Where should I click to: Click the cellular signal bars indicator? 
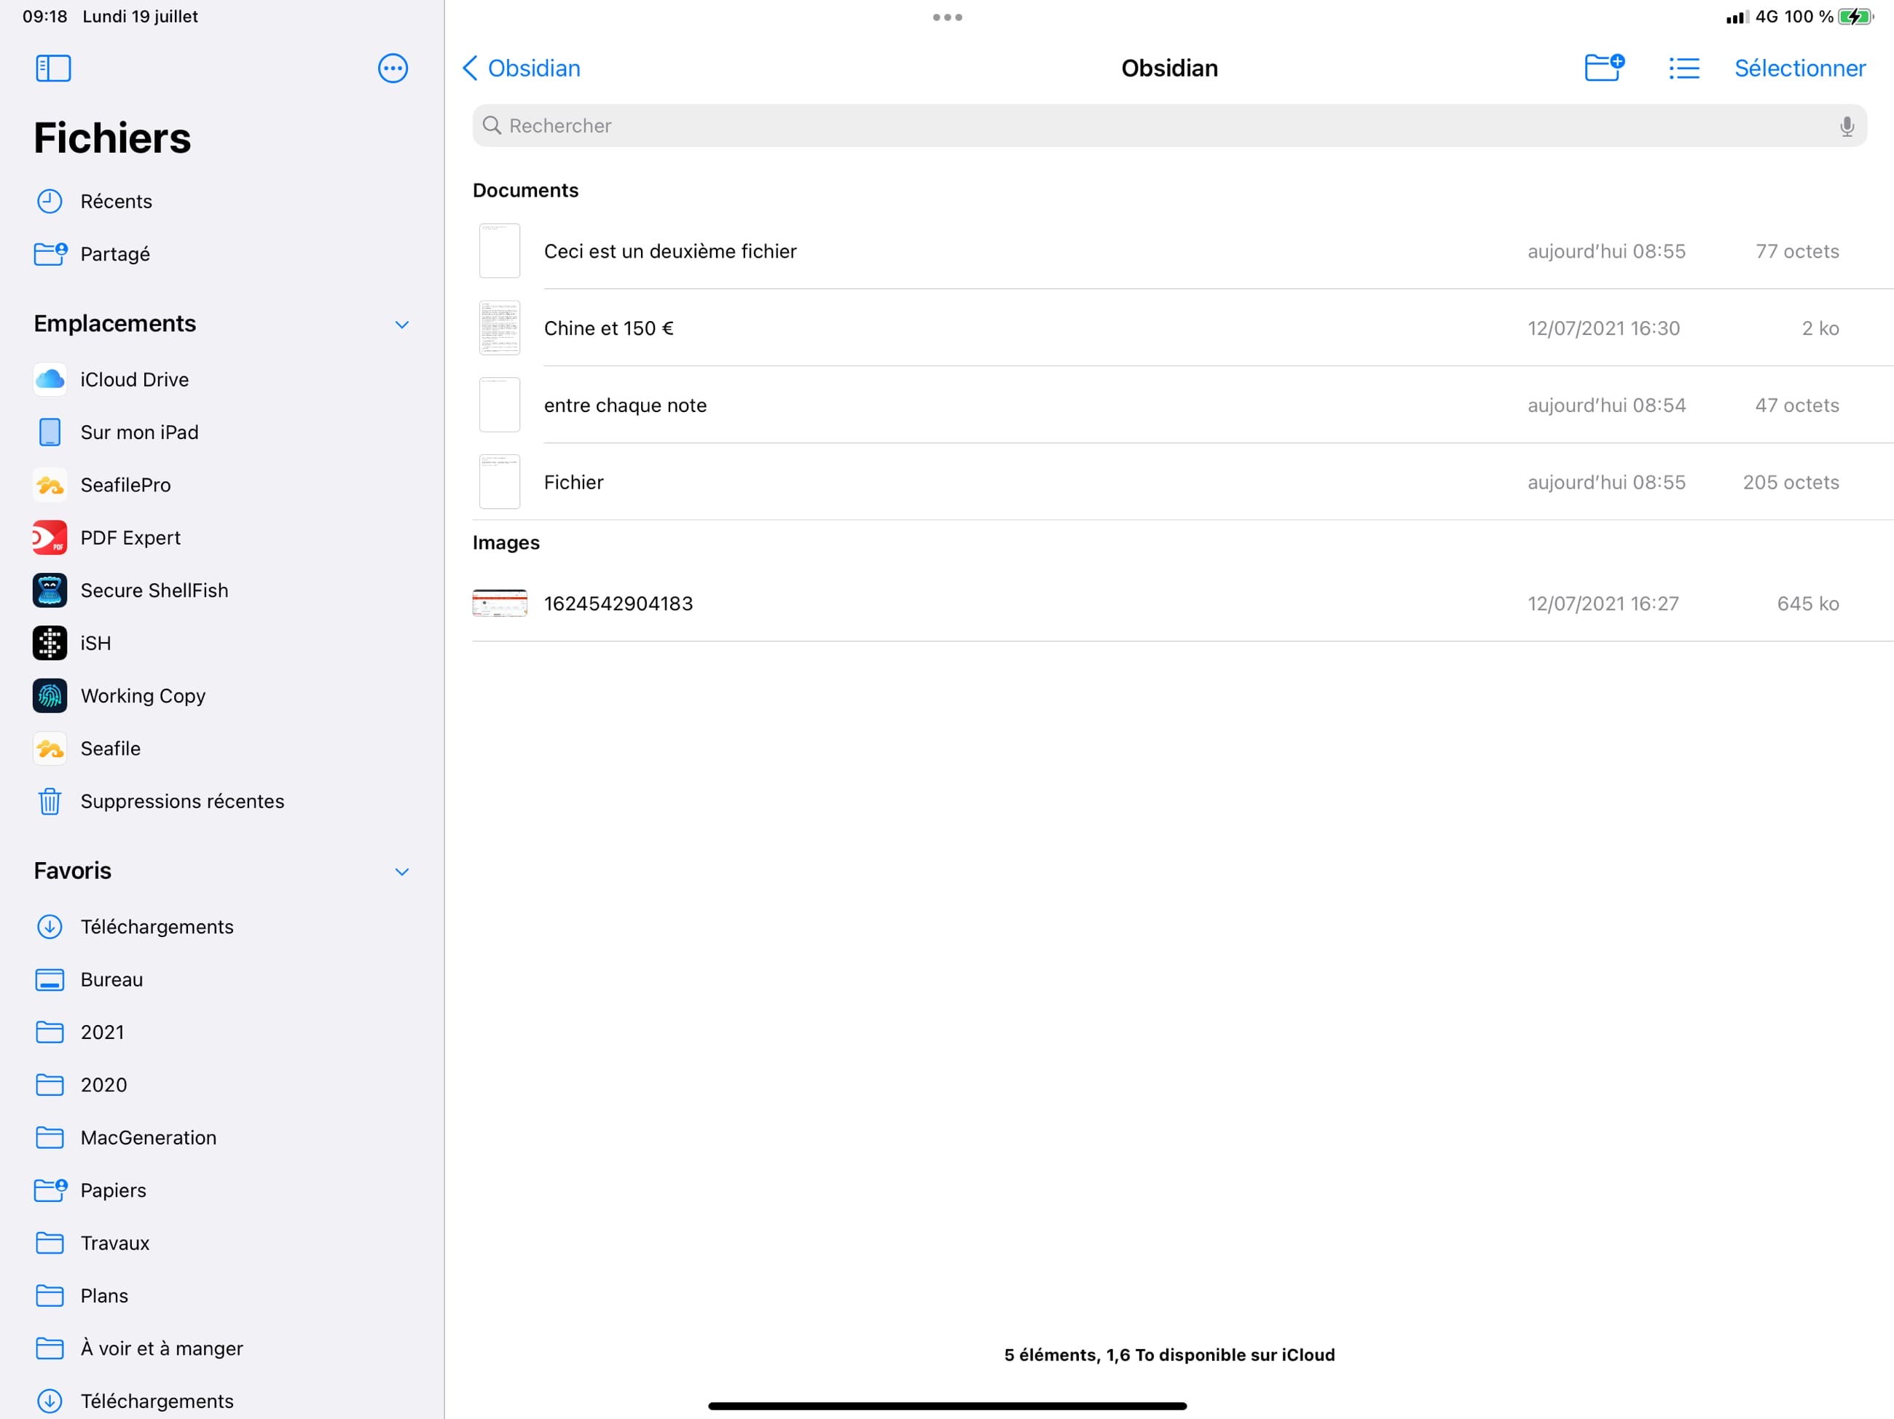coord(1737,17)
